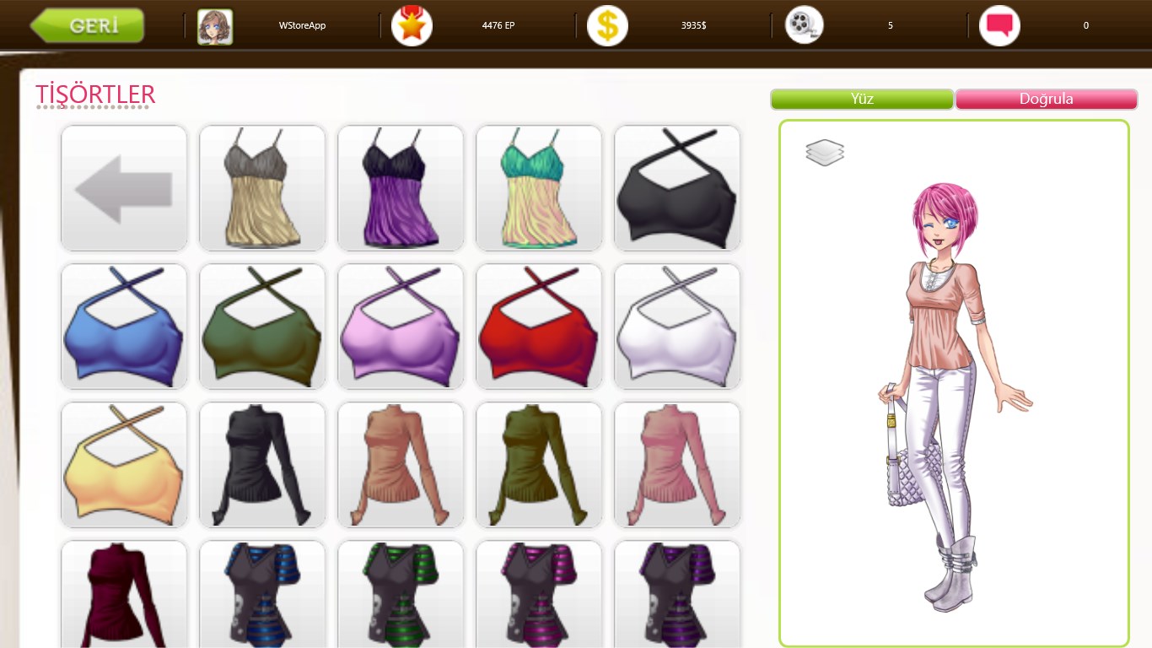Select the black crossed-strap halter top
Image resolution: width=1152 pixels, height=648 pixels.
(677, 188)
